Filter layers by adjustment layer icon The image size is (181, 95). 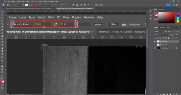tap(169, 31)
